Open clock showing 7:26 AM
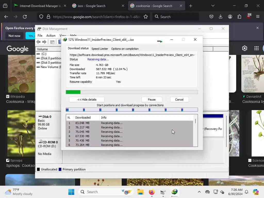 pos(235,192)
